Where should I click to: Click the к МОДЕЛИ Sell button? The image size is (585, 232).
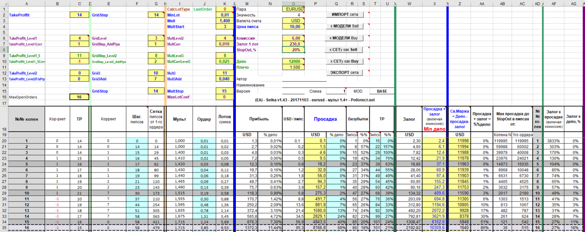pyautogui.click(x=345, y=26)
